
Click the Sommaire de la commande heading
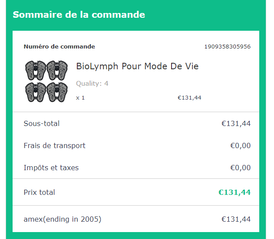pos(79,15)
